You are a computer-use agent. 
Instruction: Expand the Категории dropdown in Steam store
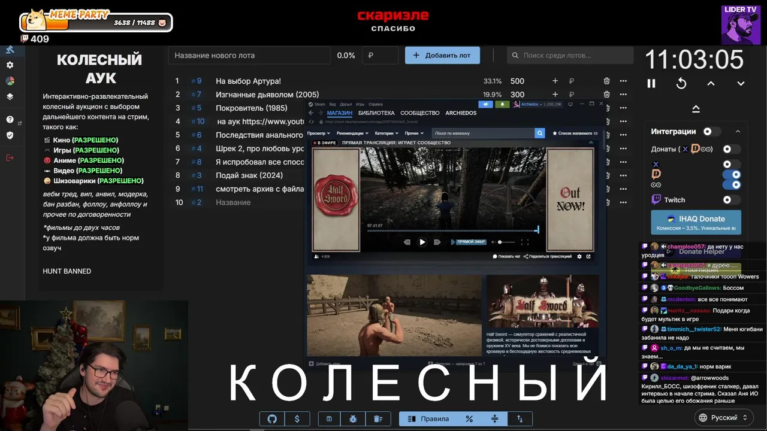pyautogui.click(x=386, y=133)
